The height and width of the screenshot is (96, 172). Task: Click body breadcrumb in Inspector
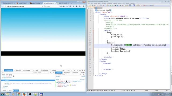pyautogui.click(x=10, y=91)
